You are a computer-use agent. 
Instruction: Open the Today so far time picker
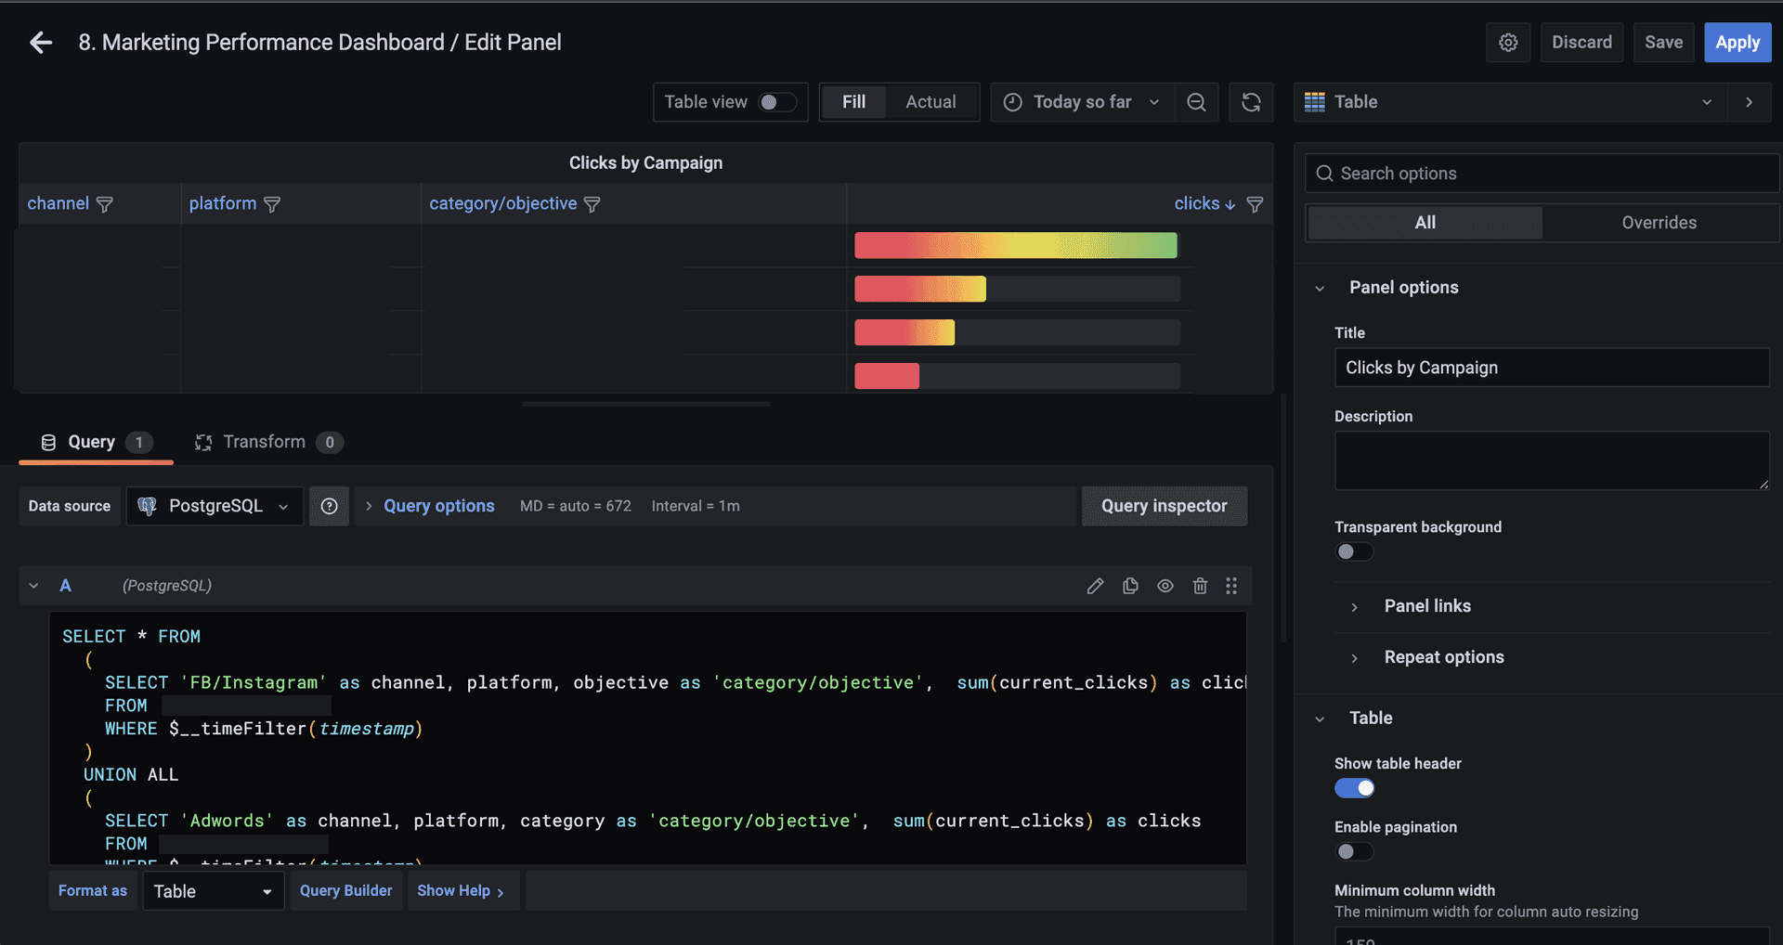(1082, 102)
